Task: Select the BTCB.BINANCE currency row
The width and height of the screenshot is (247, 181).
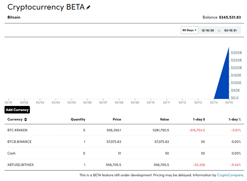Action: click(x=19, y=142)
